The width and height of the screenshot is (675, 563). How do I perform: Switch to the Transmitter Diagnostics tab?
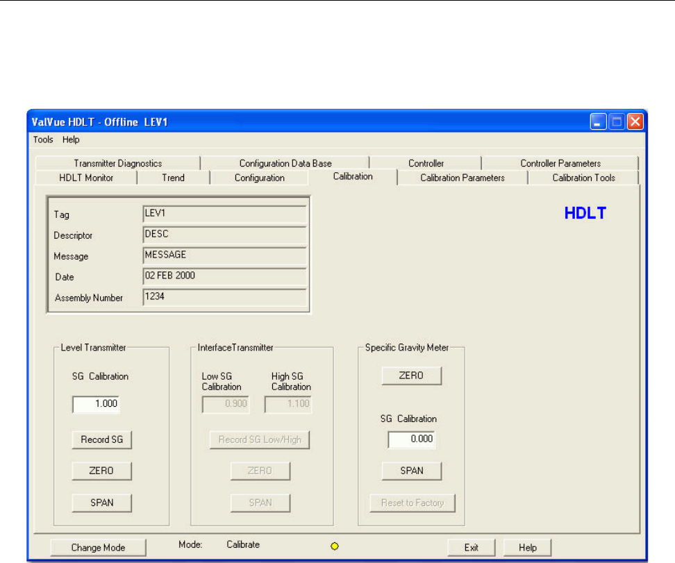point(118,163)
